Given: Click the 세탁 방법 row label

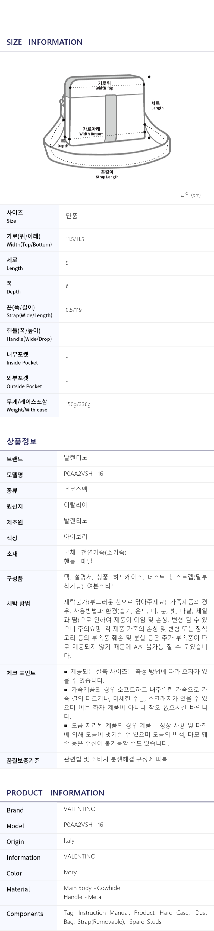Looking at the screenshot, I should pos(18,604).
